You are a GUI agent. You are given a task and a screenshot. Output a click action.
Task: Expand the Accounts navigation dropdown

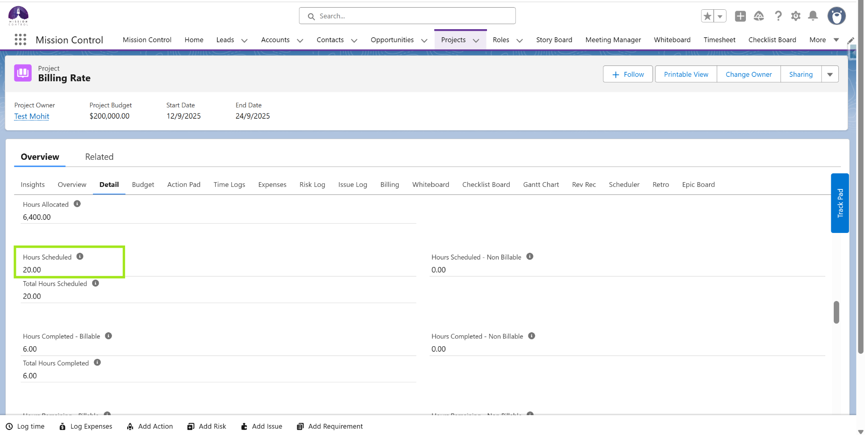point(300,41)
